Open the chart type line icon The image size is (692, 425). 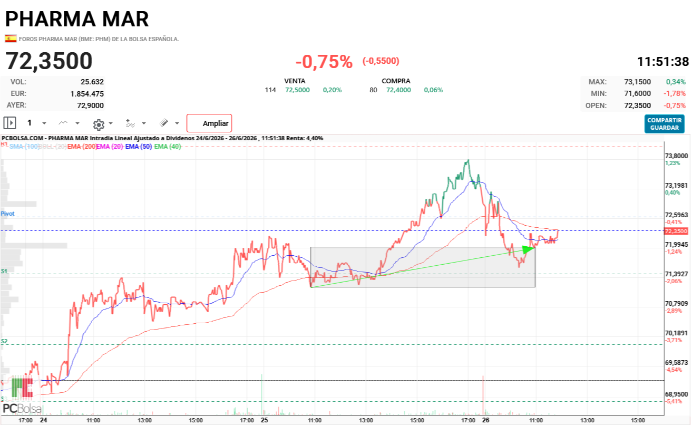(63, 123)
